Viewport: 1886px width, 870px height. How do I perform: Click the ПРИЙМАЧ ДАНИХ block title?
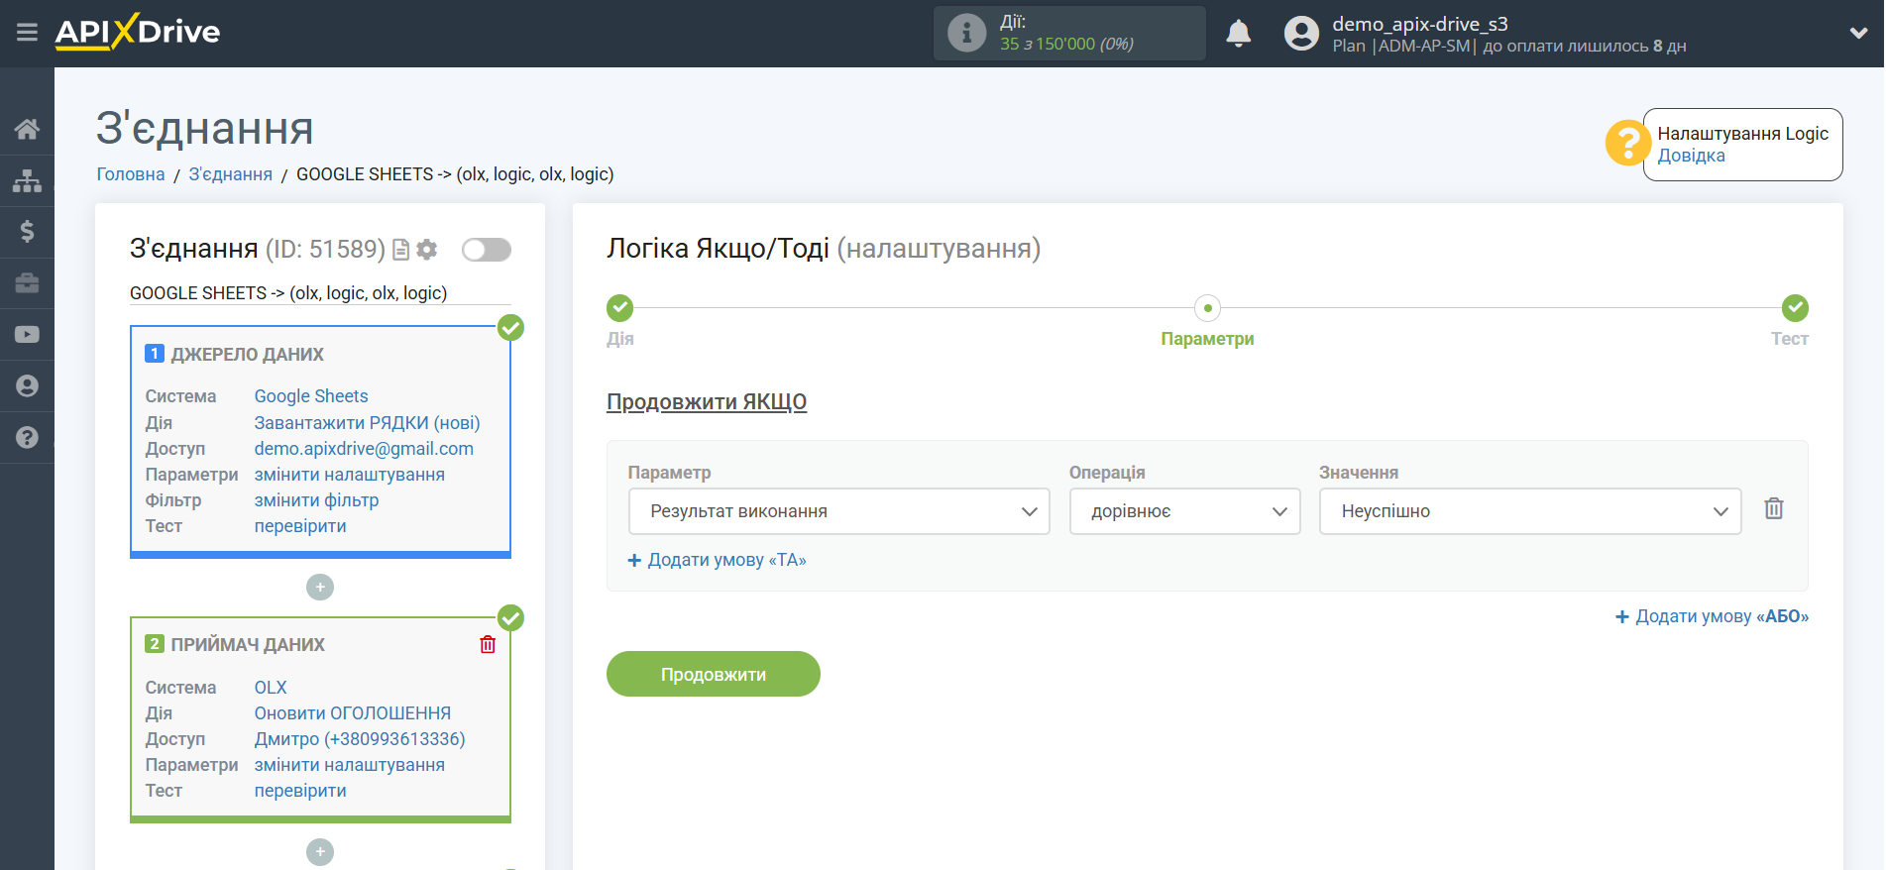(x=248, y=645)
